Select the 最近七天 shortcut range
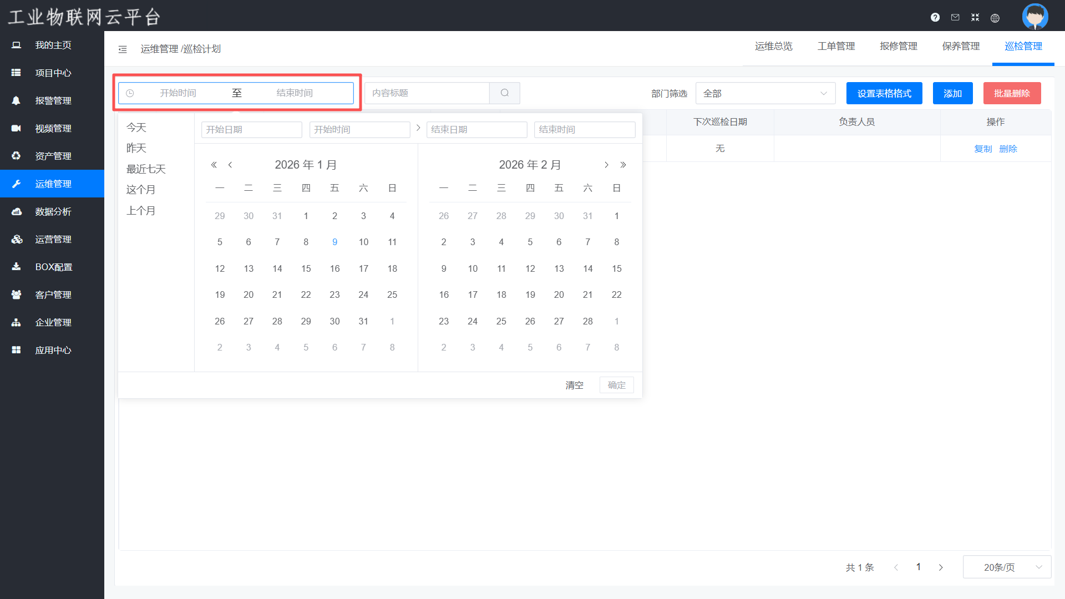The width and height of the screenshot is (1065, 599). 146,169
